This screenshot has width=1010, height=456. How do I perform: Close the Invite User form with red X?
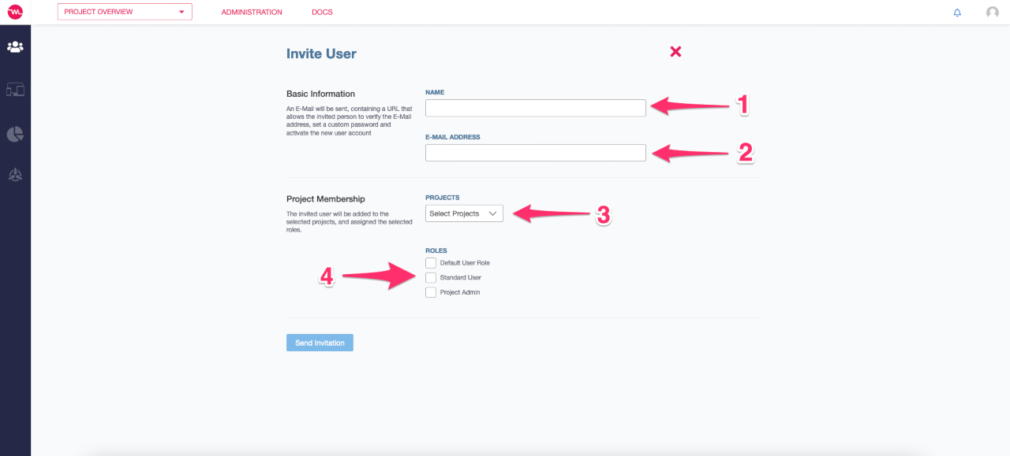[675, 51]
